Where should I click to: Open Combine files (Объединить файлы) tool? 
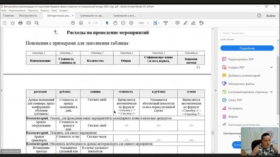click(x=241, y=84)
